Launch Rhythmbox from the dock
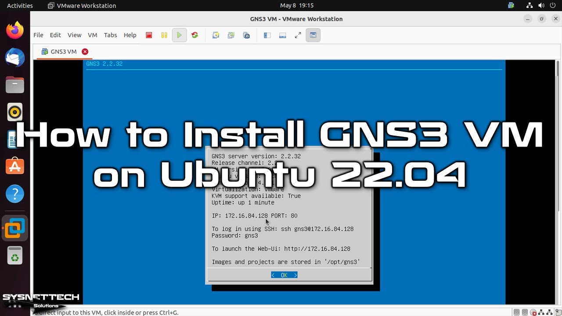The image size is (562, 316). tap(15, 112)
